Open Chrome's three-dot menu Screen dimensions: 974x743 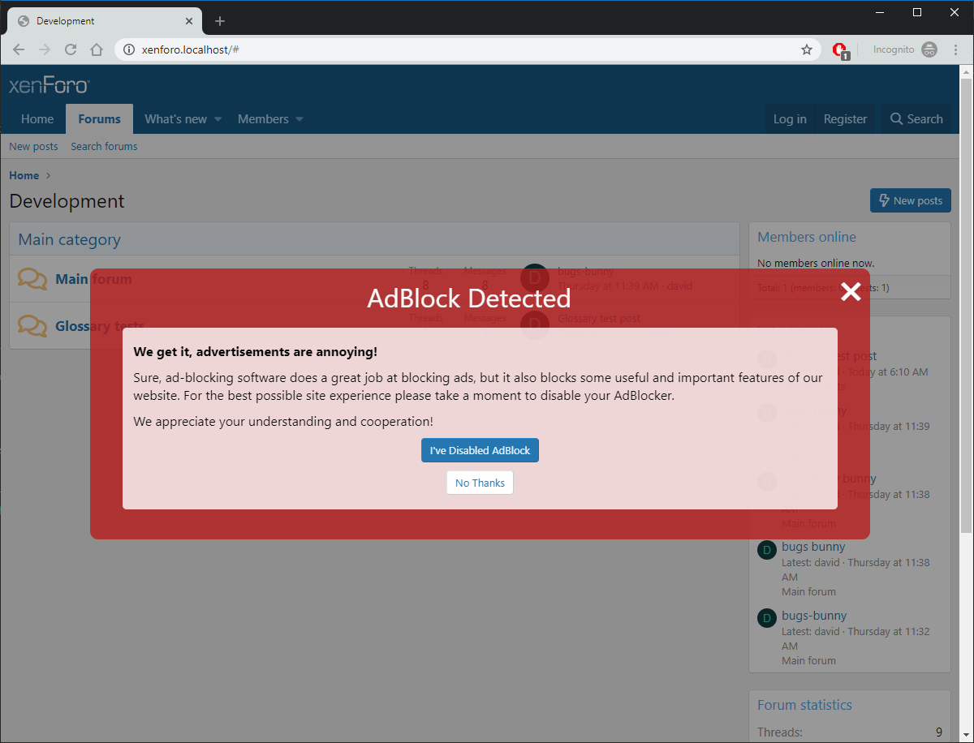pyautogui.click(x=955, y=49)
